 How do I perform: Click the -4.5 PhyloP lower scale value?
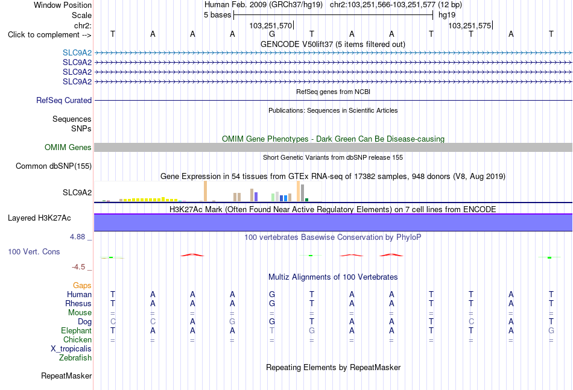(x=78, y=267)
